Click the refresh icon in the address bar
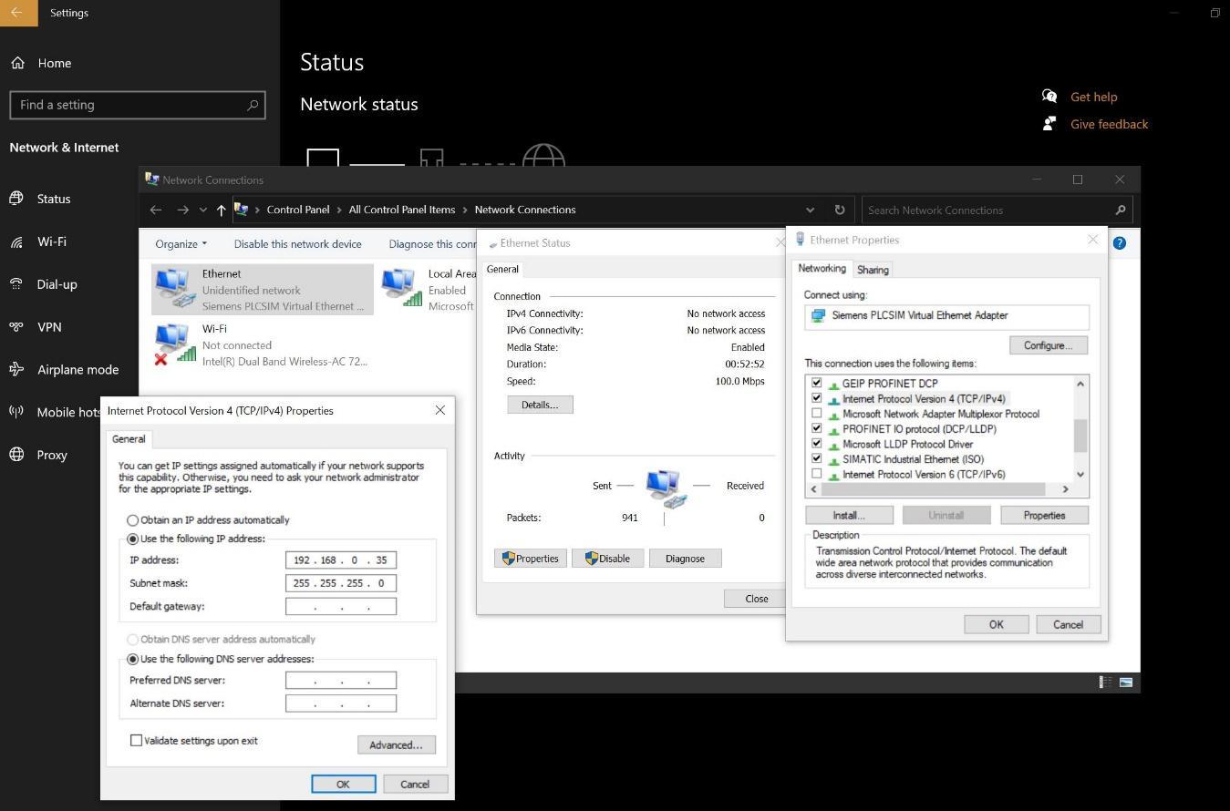Viewport: 1230px width, 811px height. click(x=839, y=210)
